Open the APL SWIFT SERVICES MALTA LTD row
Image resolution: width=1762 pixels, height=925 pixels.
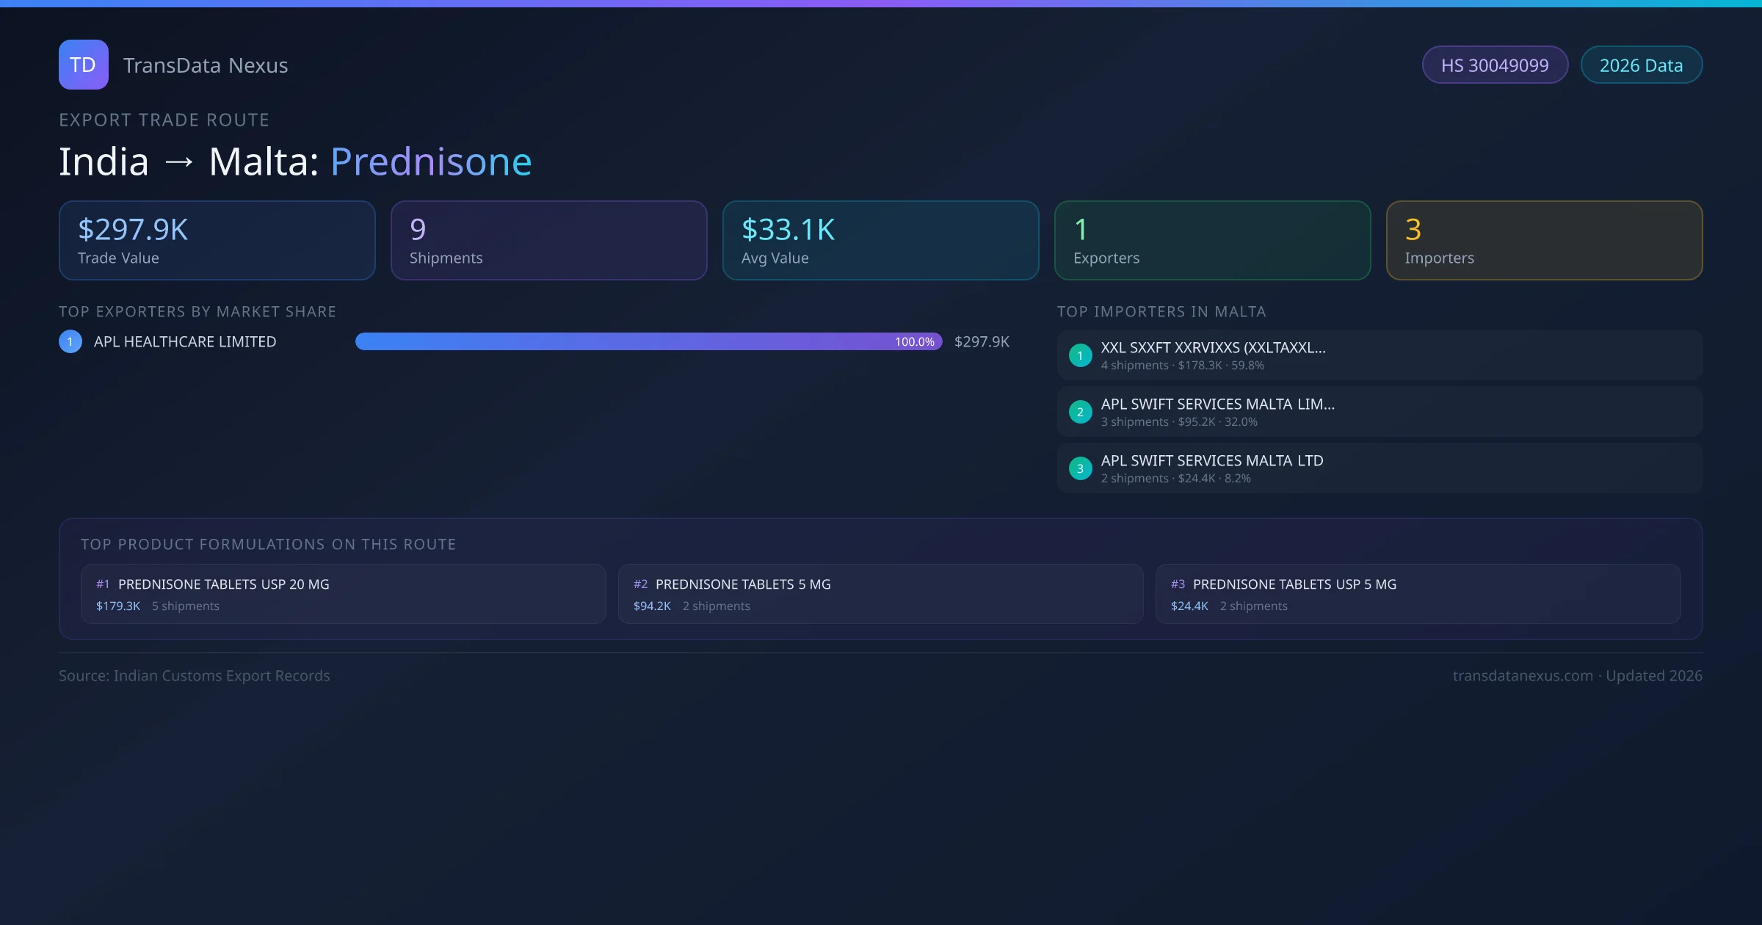(x=1379, y=468)
